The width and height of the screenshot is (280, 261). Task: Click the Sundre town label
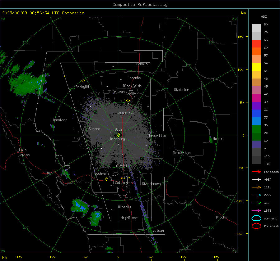(94, 128)
